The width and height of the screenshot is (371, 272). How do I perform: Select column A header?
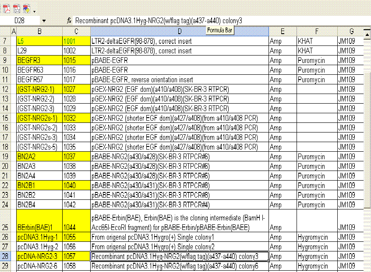coord(14,31)
